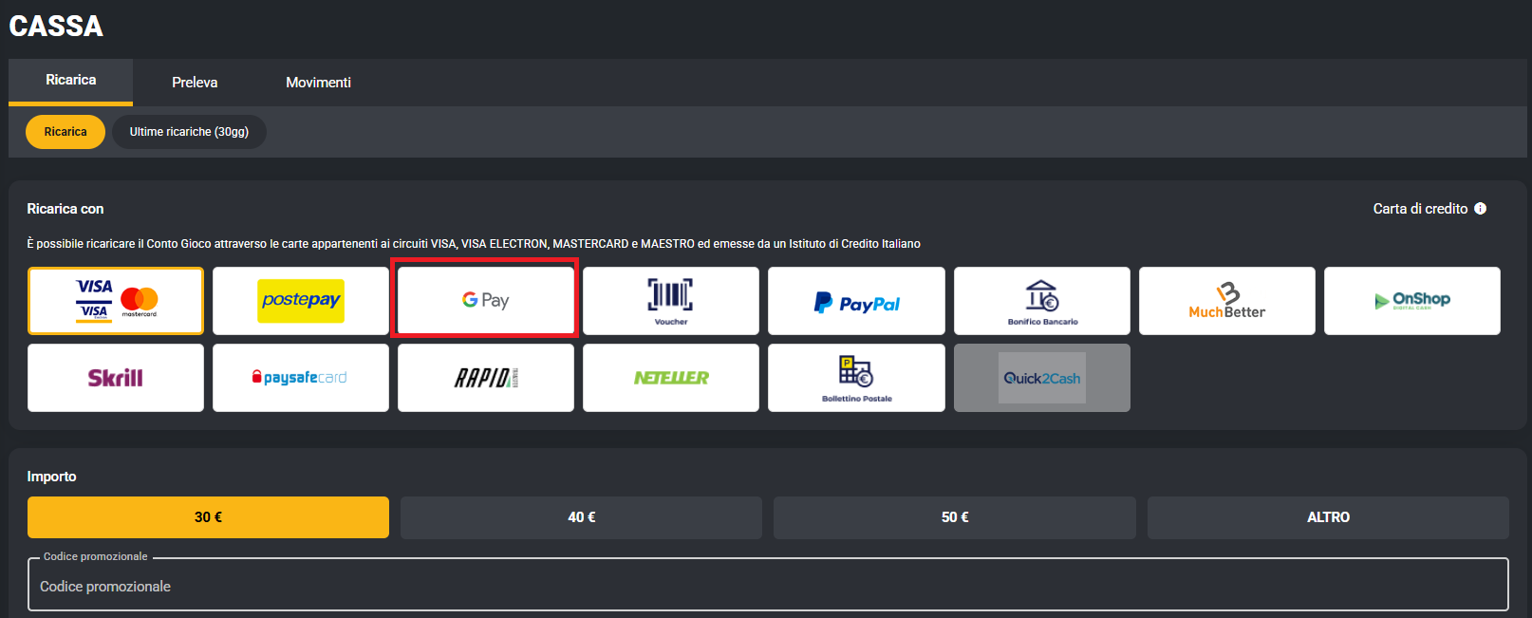Choose the OnShop payment option

[1412, 301]
